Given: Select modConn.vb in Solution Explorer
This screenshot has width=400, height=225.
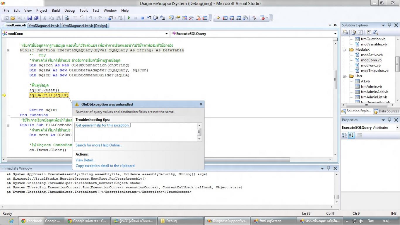Looking at the screenshot, I should coord(371,60).
